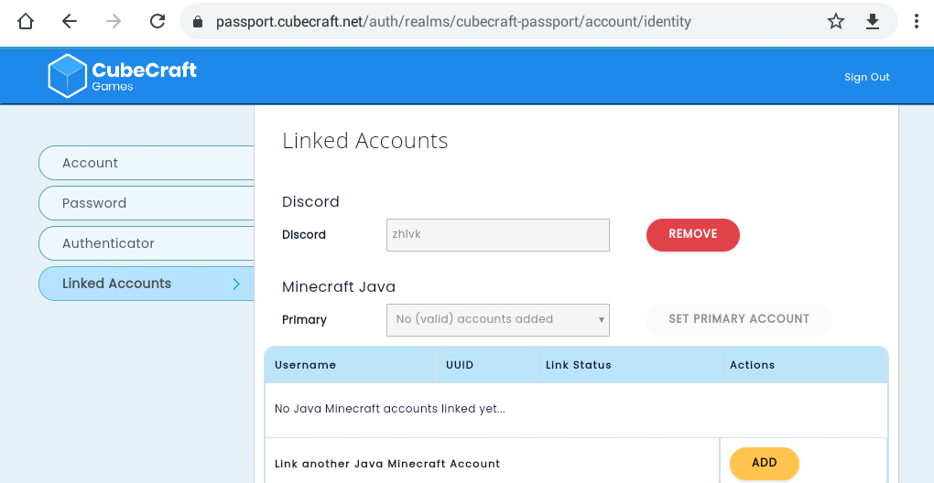Click the Minecraft Java section heading
The image size is (934, 483).
pyautogui.click(x=338, y=286)
